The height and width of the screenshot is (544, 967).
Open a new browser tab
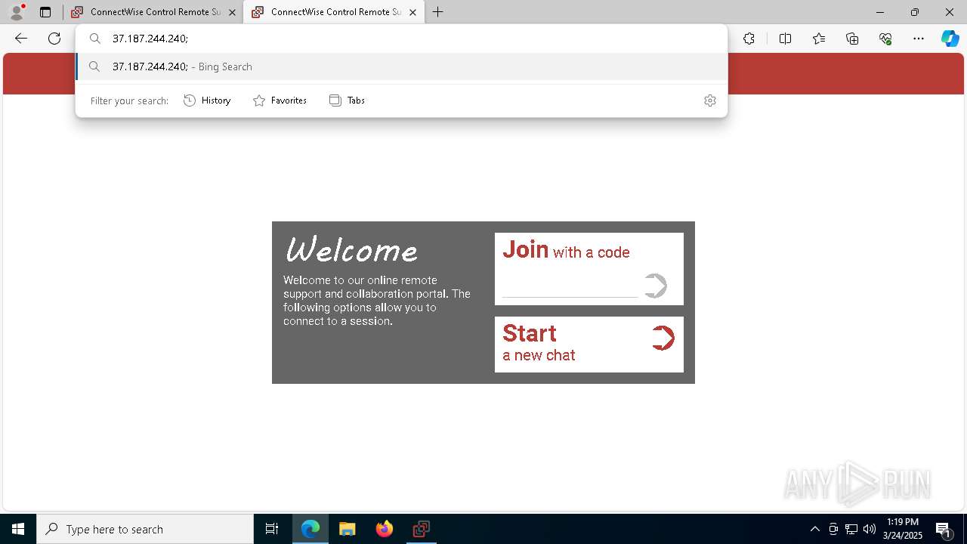(438, 12)
